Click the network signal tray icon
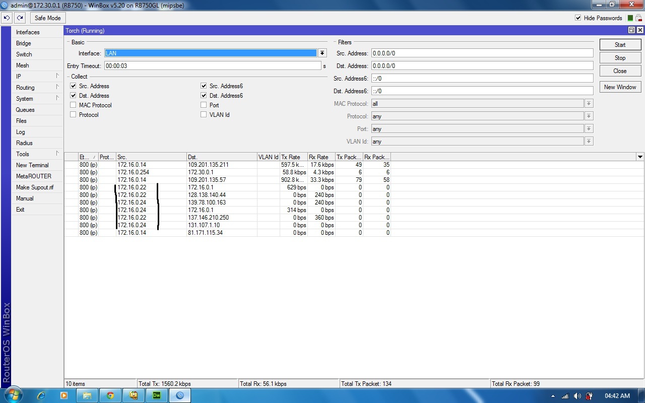Viewport: 645px width, 403px height. click(565, 396)
